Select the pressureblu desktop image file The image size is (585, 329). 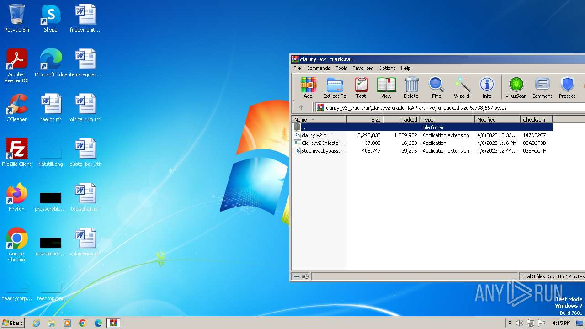[x=51, y=201]
